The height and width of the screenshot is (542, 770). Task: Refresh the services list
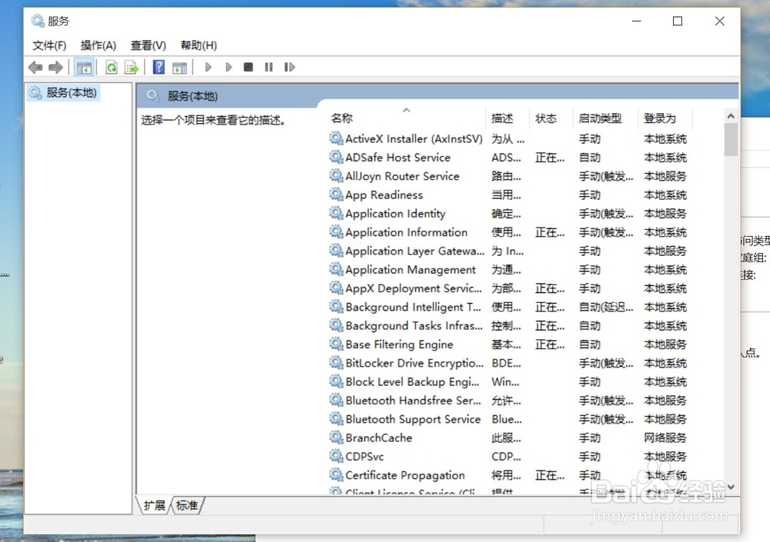(110, 67)
